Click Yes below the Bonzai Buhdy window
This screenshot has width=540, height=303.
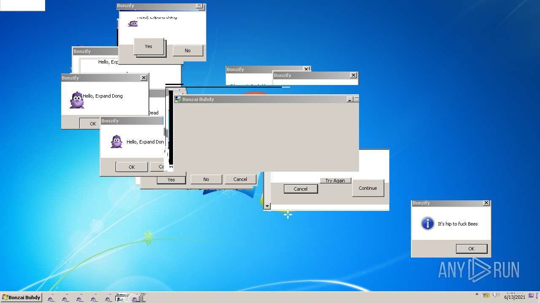coord(171,180)
